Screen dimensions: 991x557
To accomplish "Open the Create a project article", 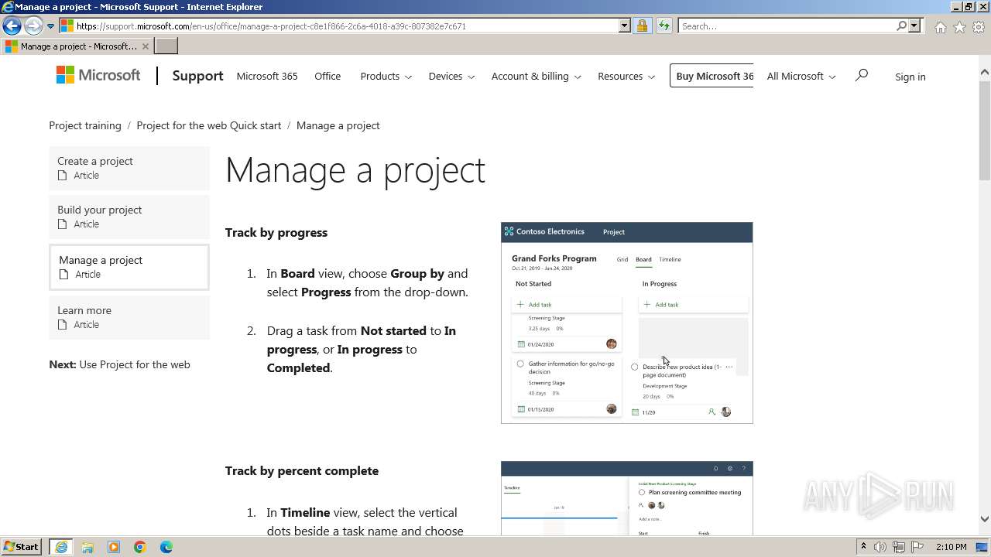I will coord(129,168).
